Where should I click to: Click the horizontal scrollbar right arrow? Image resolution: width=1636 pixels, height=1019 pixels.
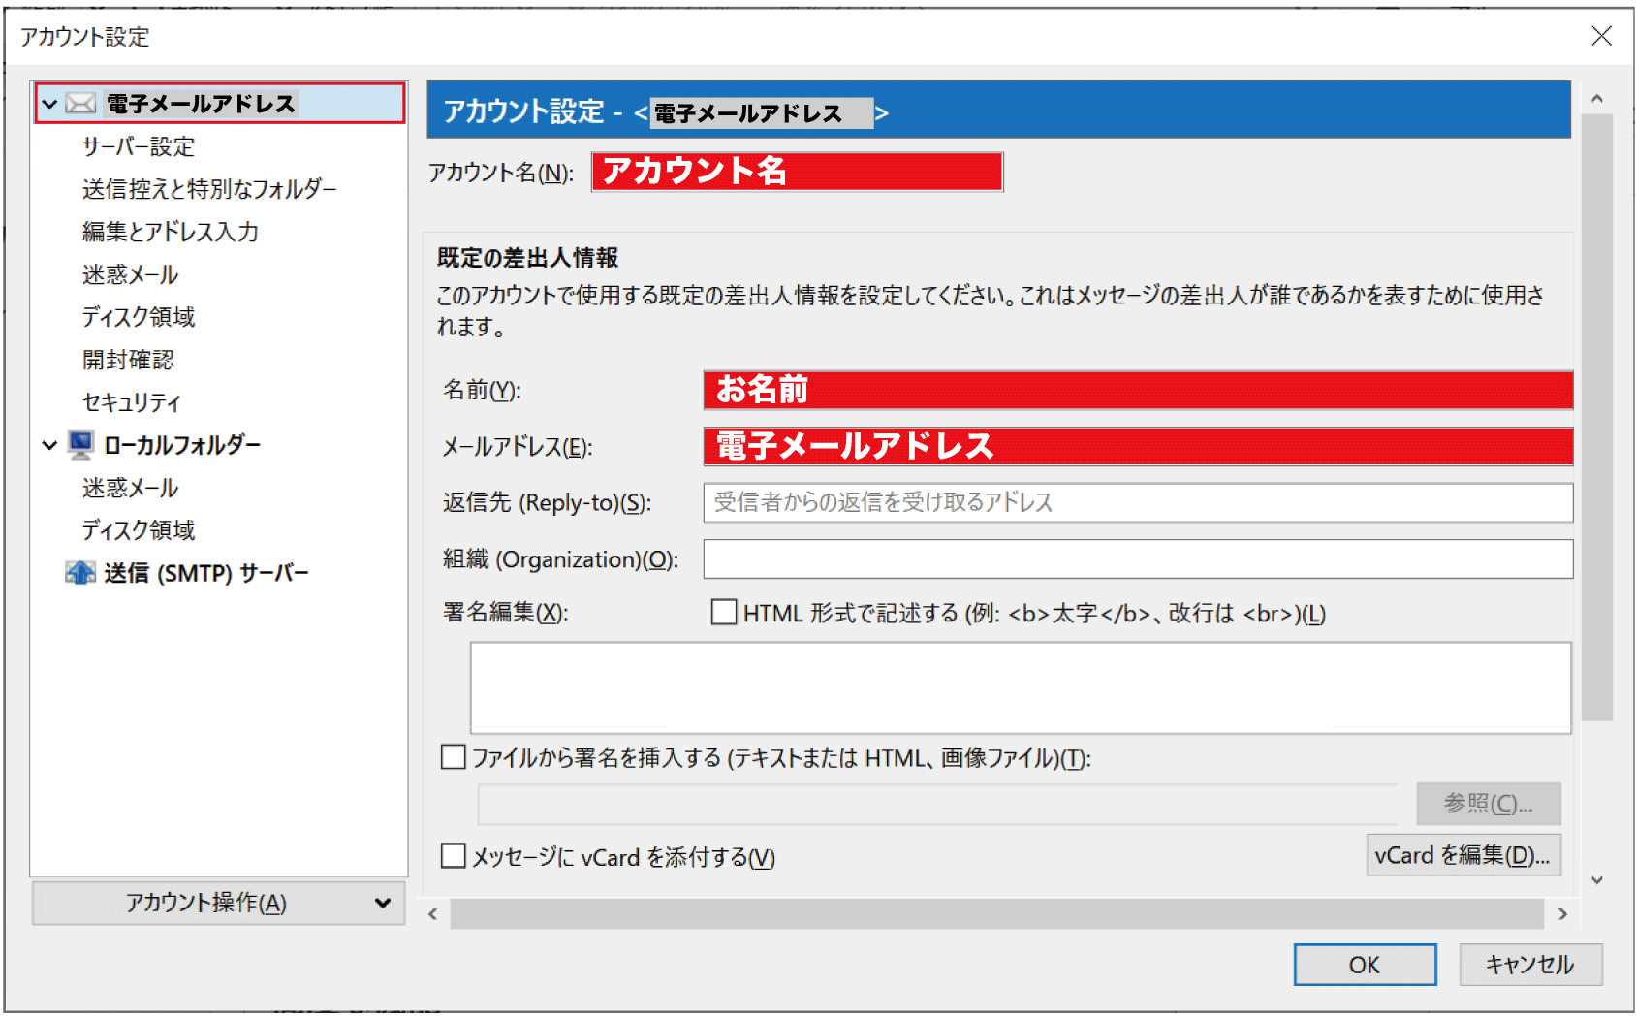pyautogui.click(x=1561, y=914)
